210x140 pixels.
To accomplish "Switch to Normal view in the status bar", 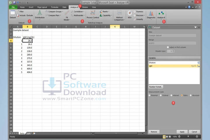I will tap(164, 137).
